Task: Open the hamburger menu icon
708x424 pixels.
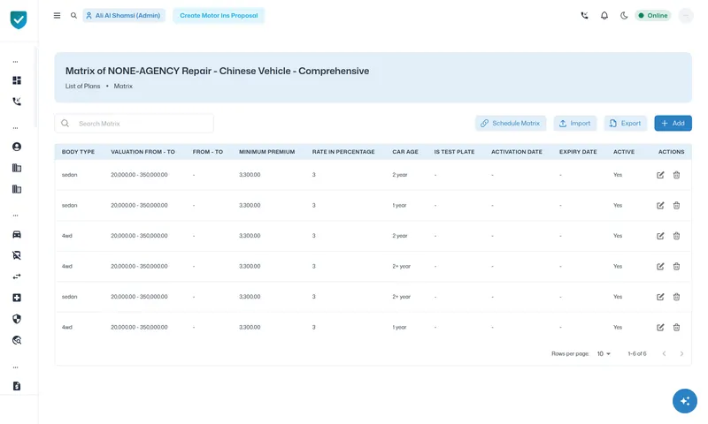Action: pos(57,15)
